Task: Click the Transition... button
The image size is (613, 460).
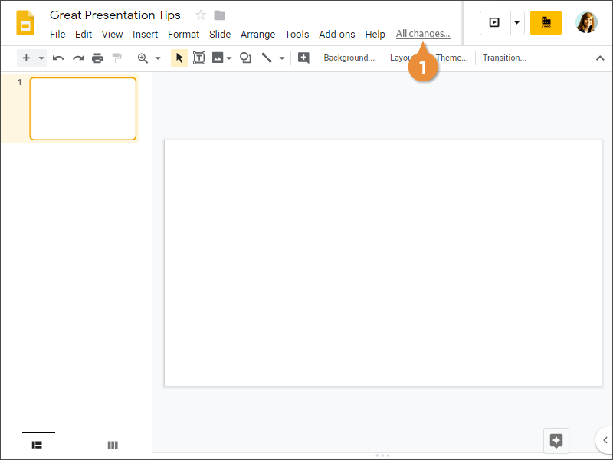Action: tap(504, 58)
